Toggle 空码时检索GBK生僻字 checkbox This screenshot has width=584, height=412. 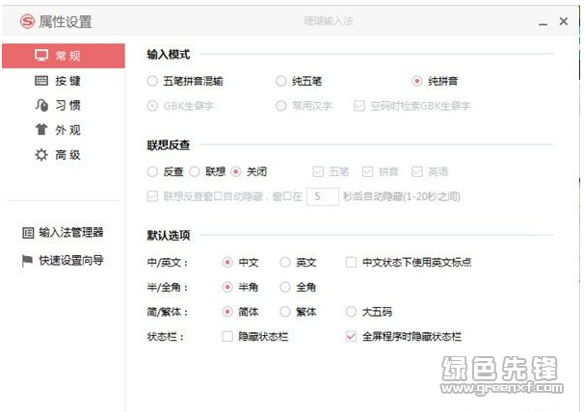pyautogui.click(x=359, y=106)
